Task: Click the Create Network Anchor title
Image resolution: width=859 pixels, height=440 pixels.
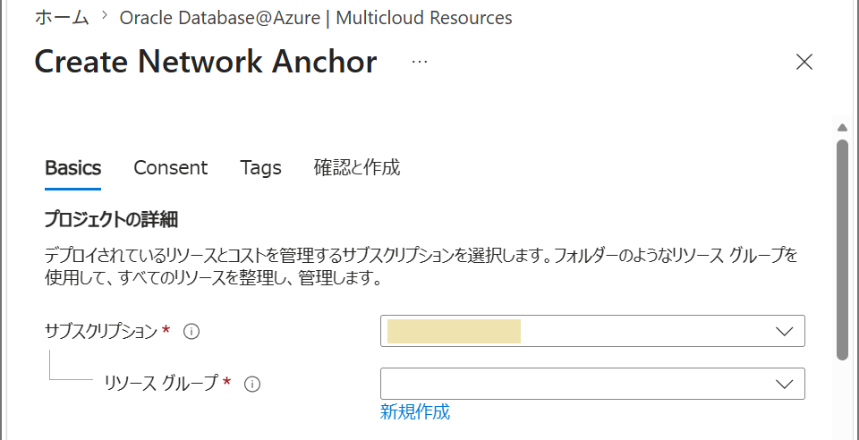Action: pos(206,62)
